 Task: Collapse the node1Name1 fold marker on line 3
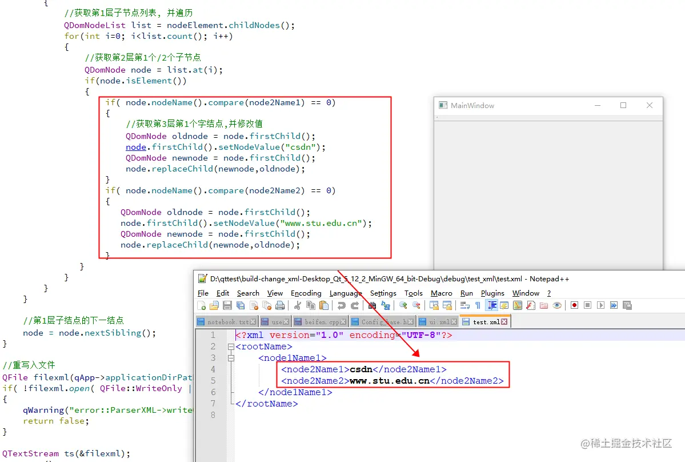point(231,358)
